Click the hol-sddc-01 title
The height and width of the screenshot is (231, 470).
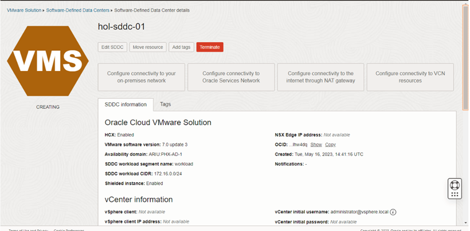[x=122, y=27]
